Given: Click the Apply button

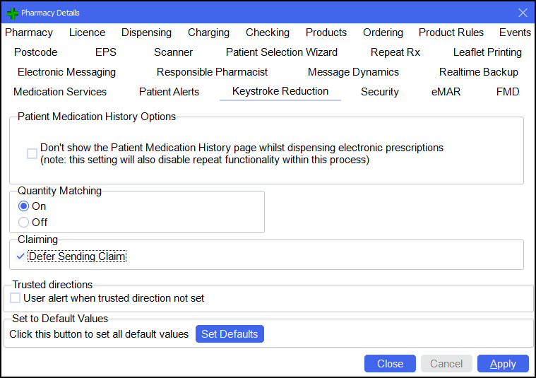Looking at the screenshot, I should pyautogui.click(x=503, y=364).
